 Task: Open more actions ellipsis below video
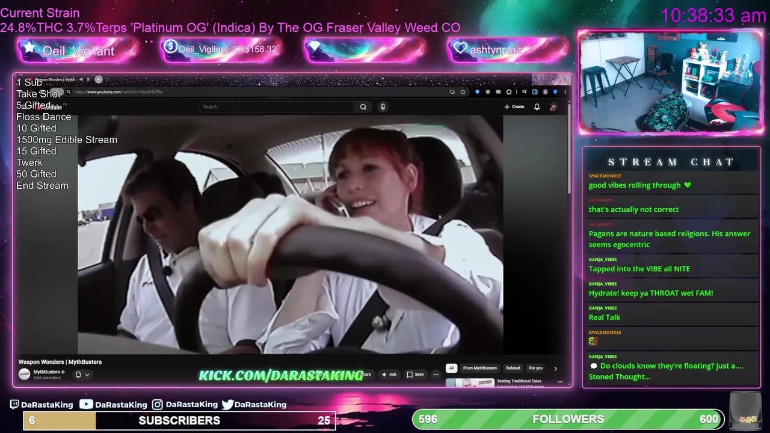click(436, 375)
